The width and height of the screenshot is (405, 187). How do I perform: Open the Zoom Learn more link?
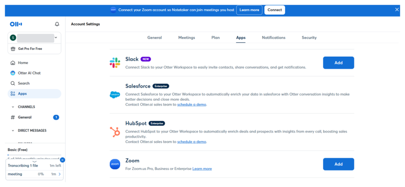(x=202, y=169)
